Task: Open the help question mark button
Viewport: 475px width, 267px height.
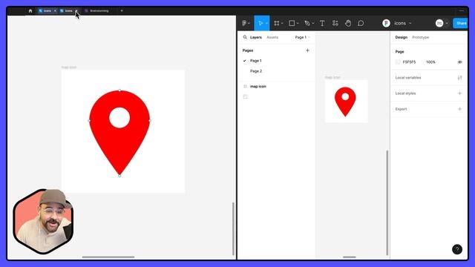Action: [x=457, y=249]
